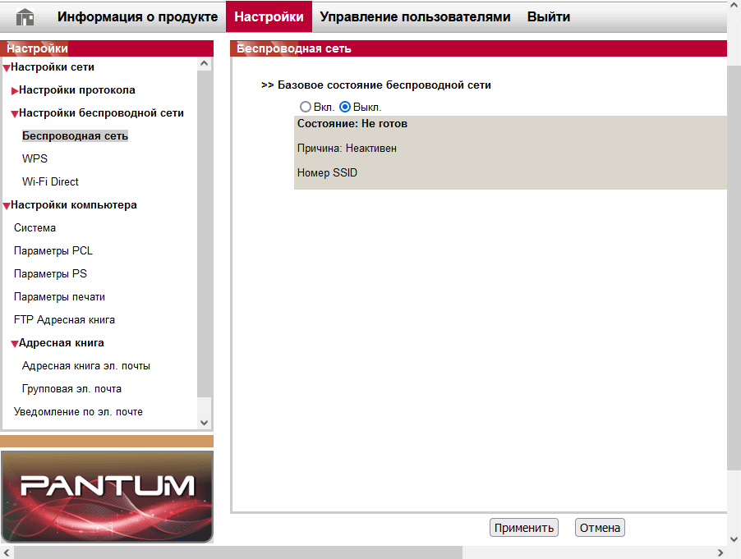Viewport: 741px width, 559px height.
Task: Open Параметры PS in the sidebar
Action: pos(50,274)
